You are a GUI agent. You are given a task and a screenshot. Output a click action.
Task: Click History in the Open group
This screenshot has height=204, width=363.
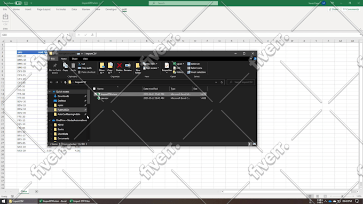click(x=178, y=72)
